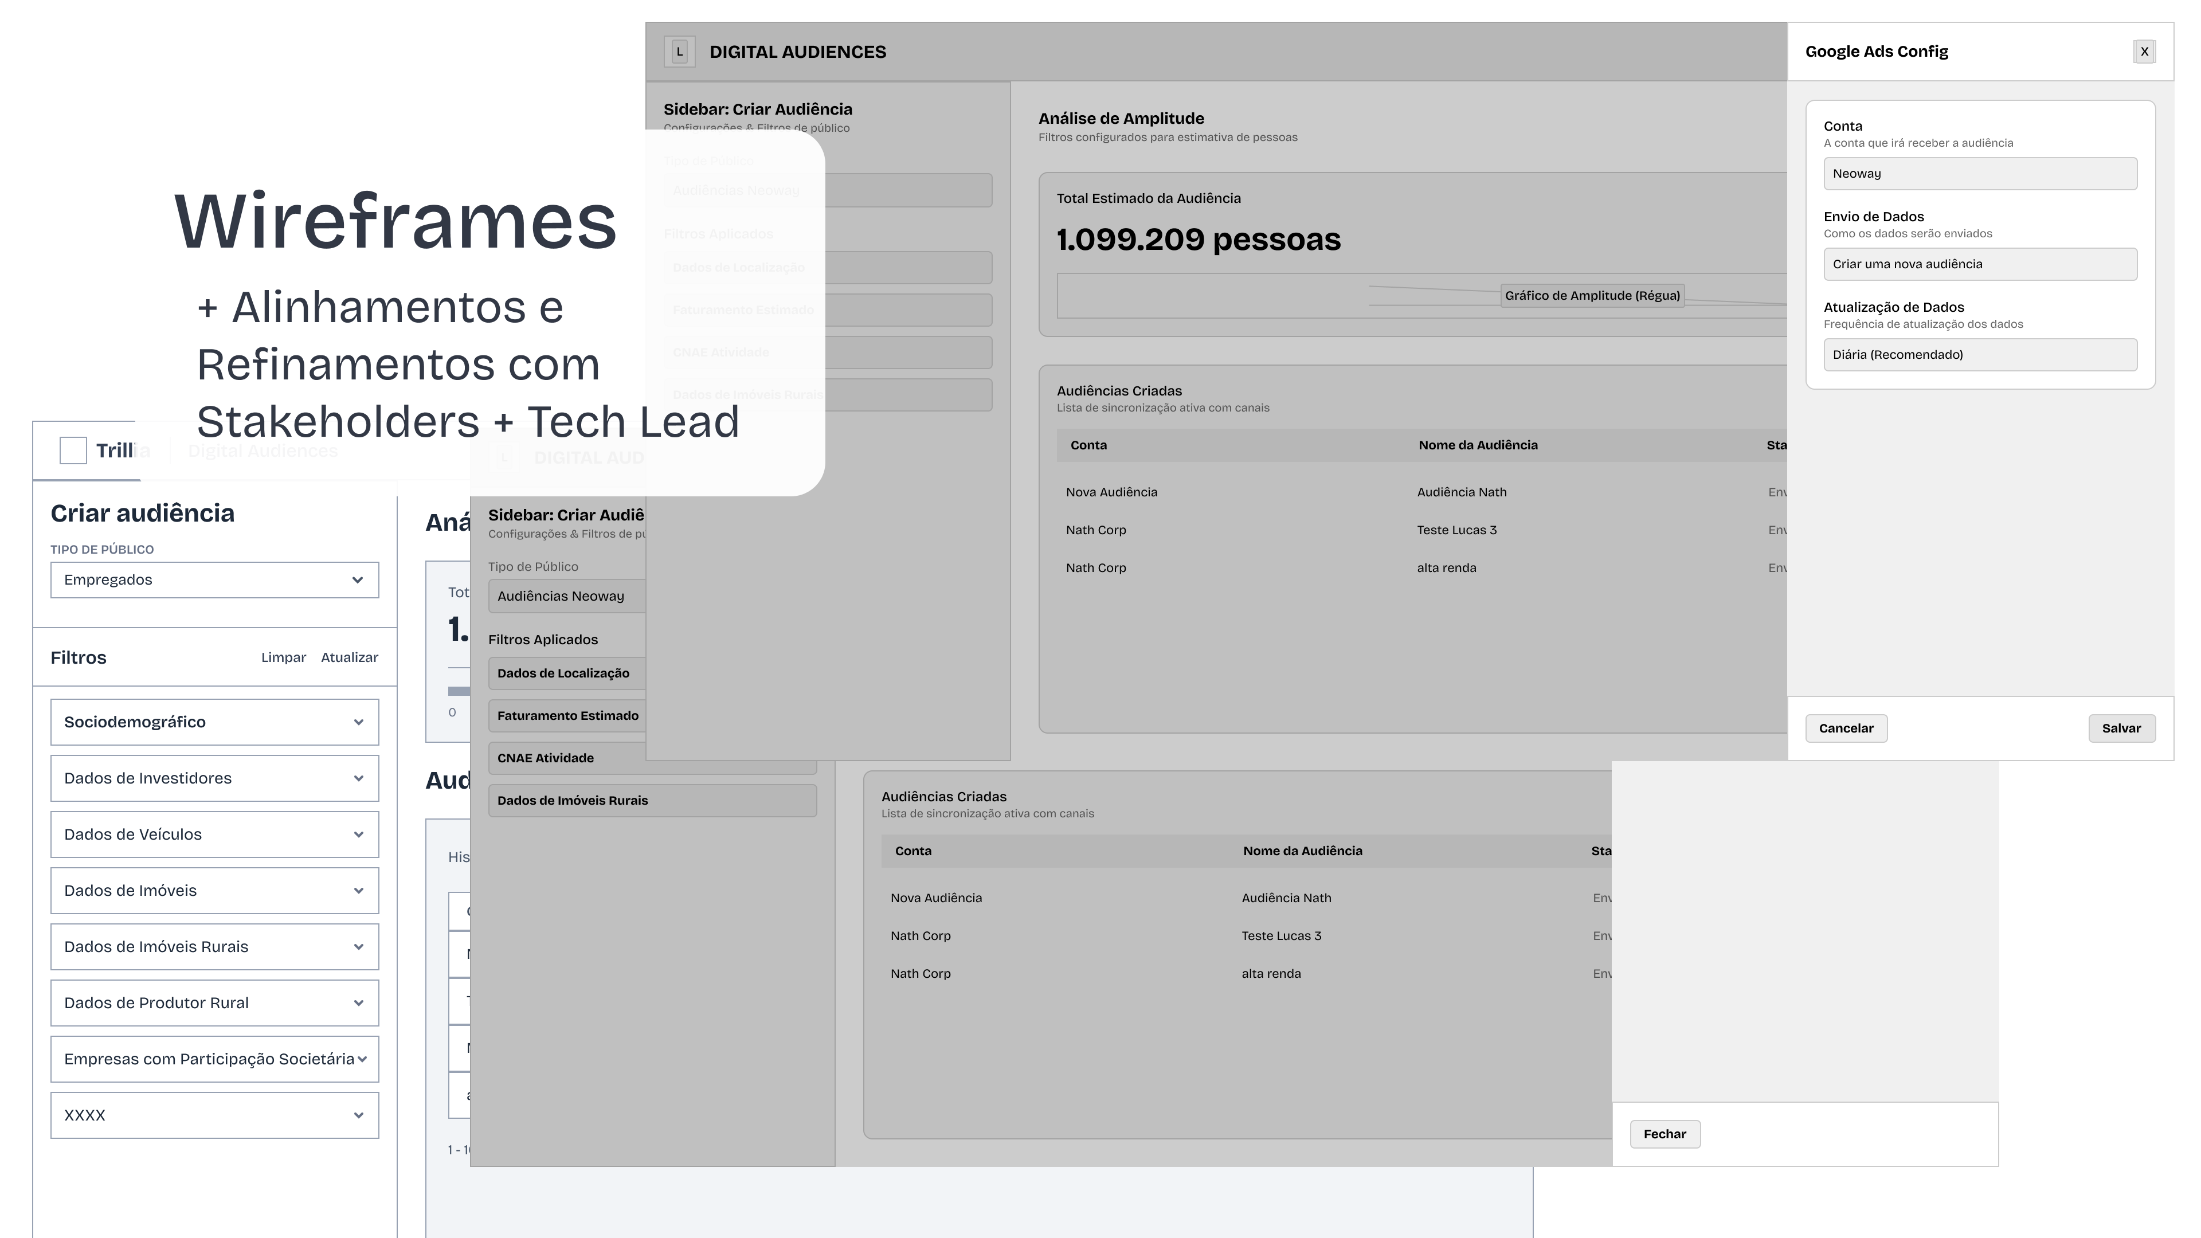Viewport: 2201px width, 1238px height.
Task: Open the Envio de Dados field 'Criar uma nova audiência'
Action: [x=1980, y=264]
